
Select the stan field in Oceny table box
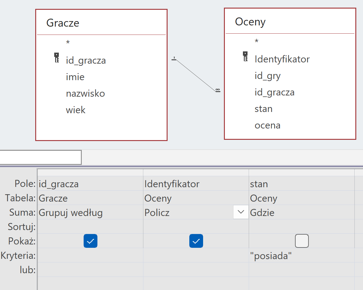click(263, 109)
